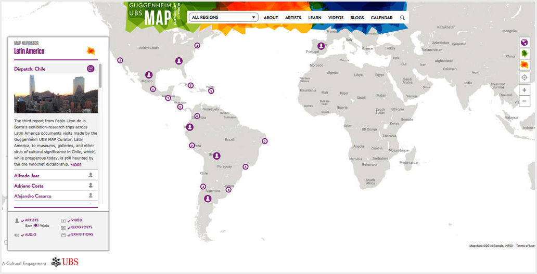Click the cluster marker 3 at Puerto Rico
Image resolution: width=537 pixels, height=274 pixels.
coord(211,91)
